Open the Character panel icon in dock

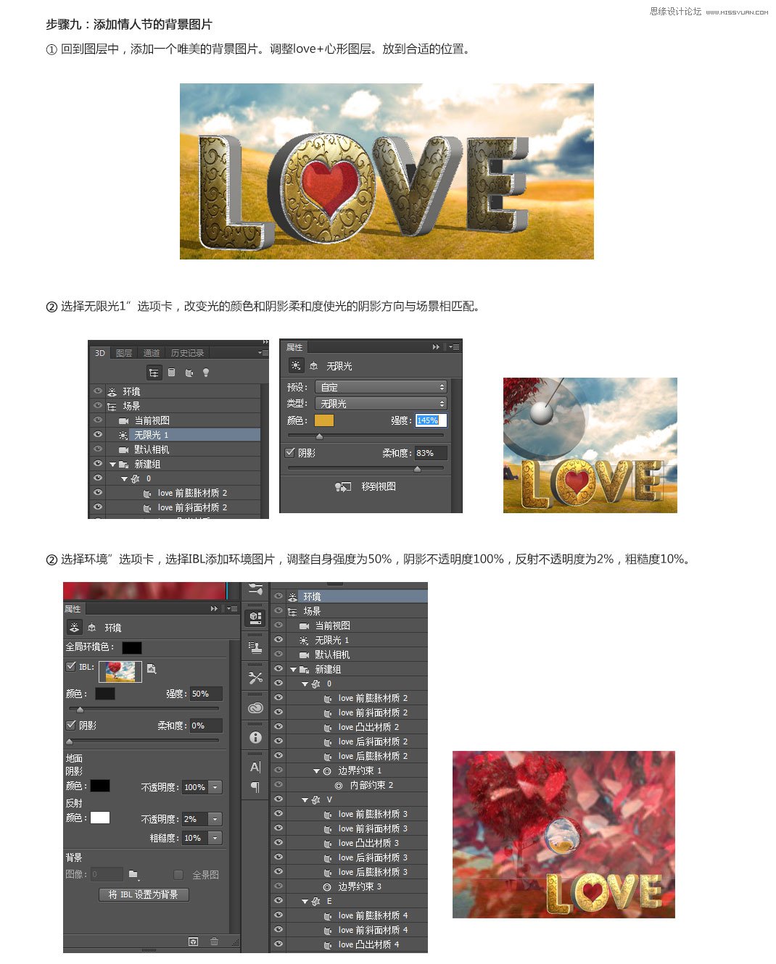(x=255, y=767)
